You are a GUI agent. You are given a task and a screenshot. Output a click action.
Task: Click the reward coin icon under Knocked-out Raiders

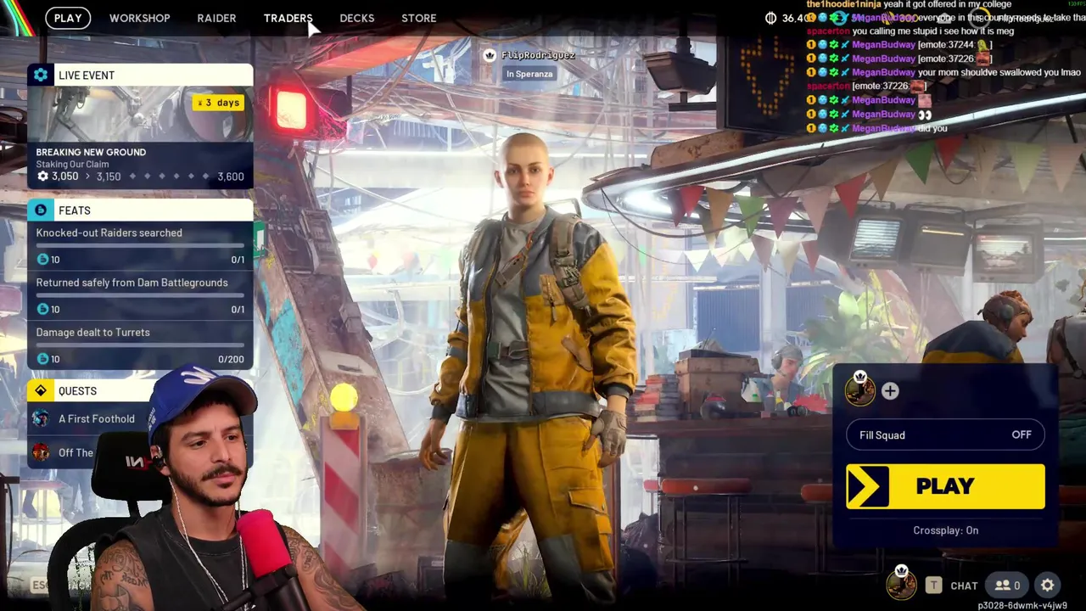42,260
